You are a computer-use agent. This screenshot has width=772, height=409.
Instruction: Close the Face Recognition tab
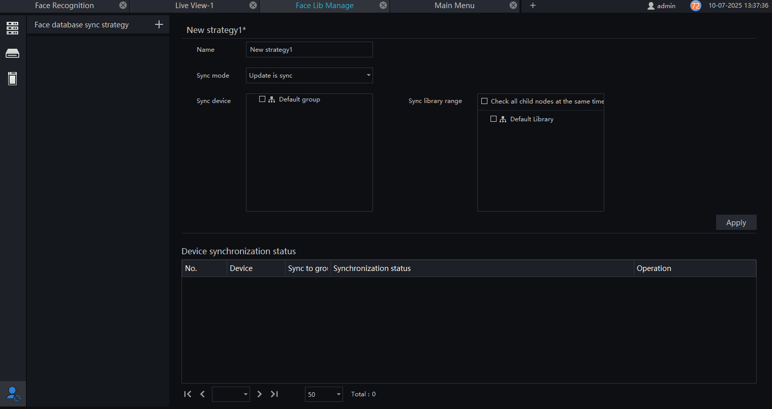(123, 5)
